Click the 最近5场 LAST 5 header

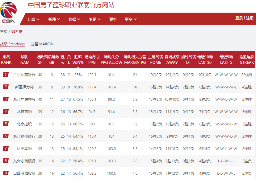click(x=226, y=59)
